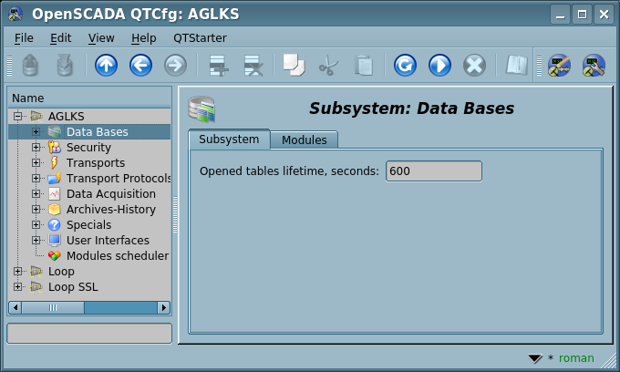Click the tree horizontal scrollbar handle
The width and height of the screenshot is (620, 372).
pos(54,308)
